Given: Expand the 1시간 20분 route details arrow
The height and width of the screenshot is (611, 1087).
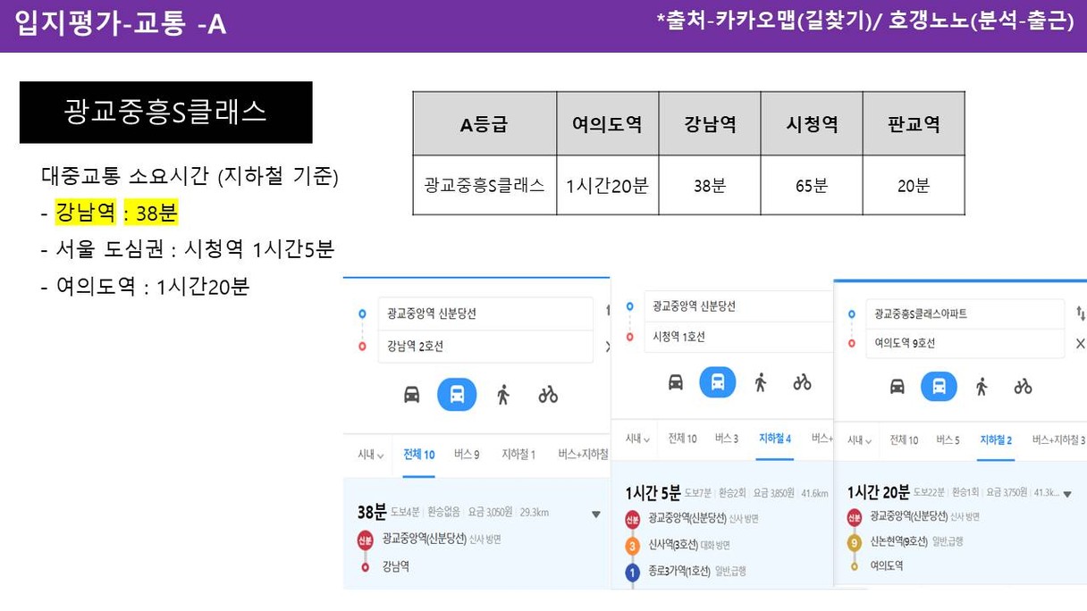Looking at the screenshot, I should pyautogui.click(x=1066, y=493).
